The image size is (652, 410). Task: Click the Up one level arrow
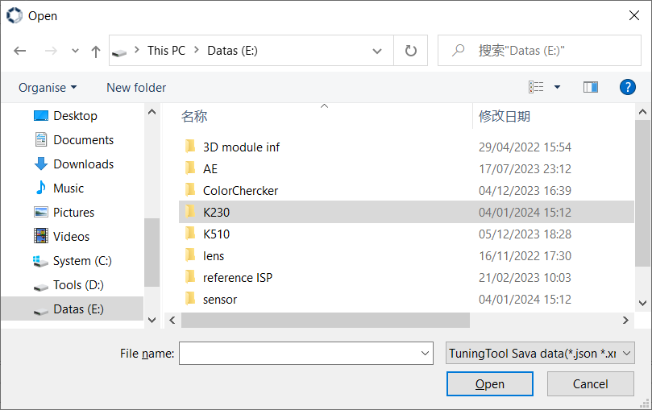click(96, 51)
